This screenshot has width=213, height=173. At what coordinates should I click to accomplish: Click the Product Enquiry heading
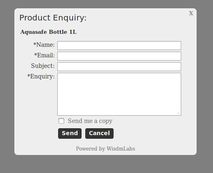[53, 18]
